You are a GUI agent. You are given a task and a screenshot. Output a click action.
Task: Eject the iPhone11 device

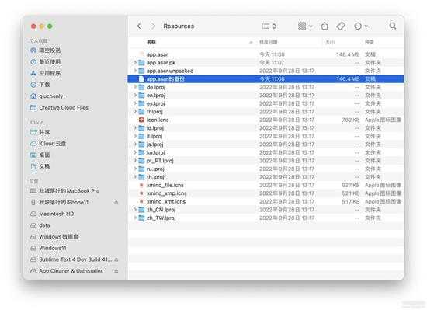(116, 203)
